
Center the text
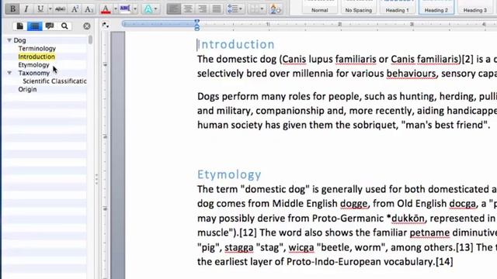(x=188, y=9)
